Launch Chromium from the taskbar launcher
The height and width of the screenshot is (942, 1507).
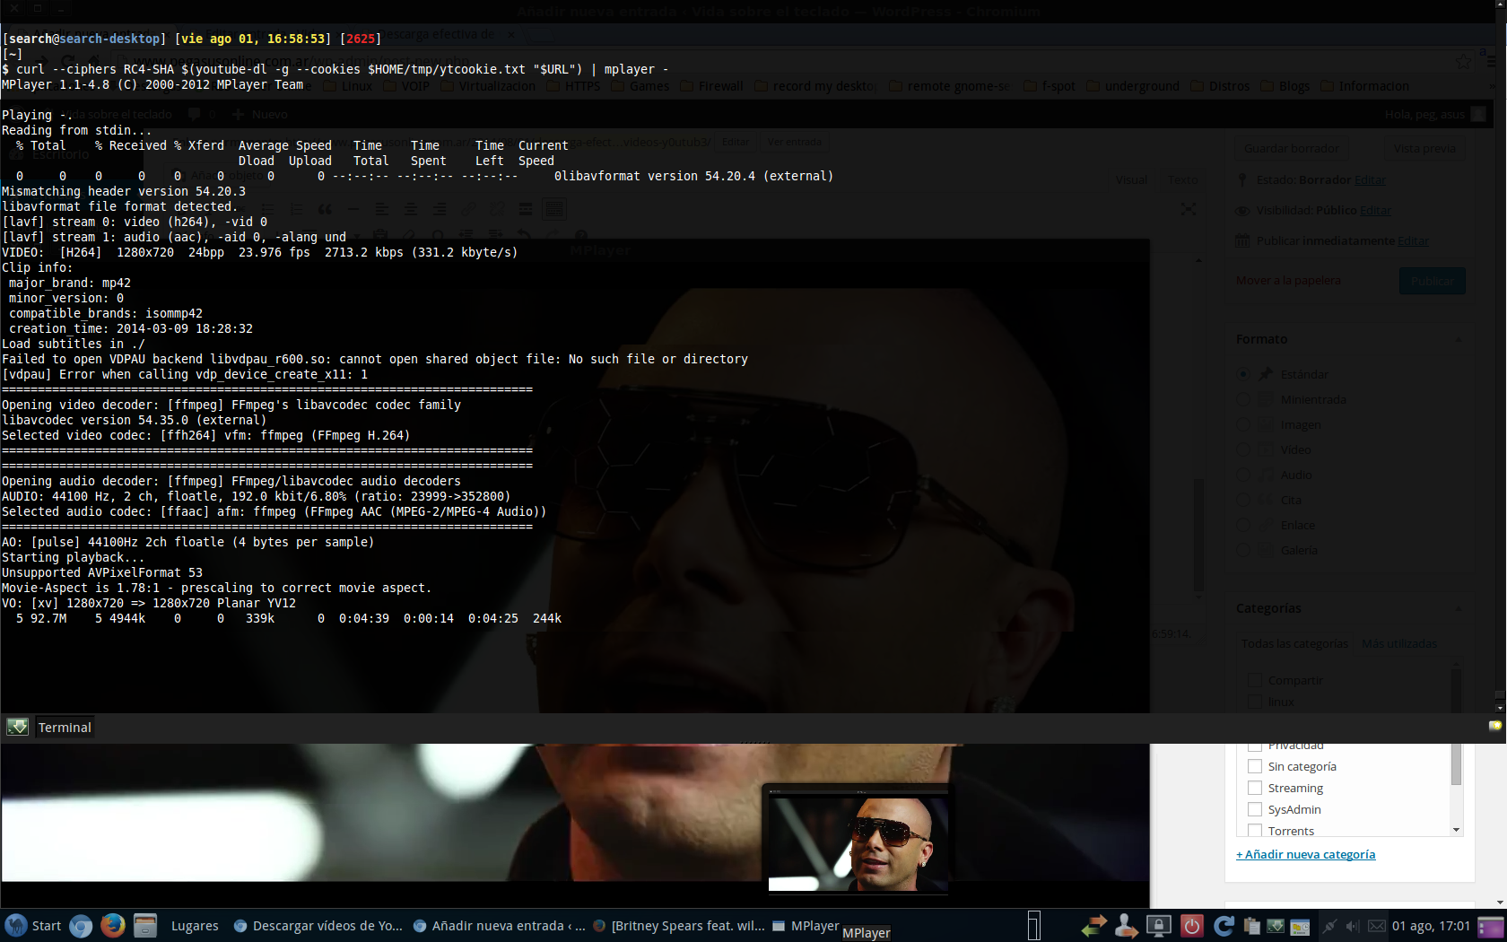pos(81,926)
